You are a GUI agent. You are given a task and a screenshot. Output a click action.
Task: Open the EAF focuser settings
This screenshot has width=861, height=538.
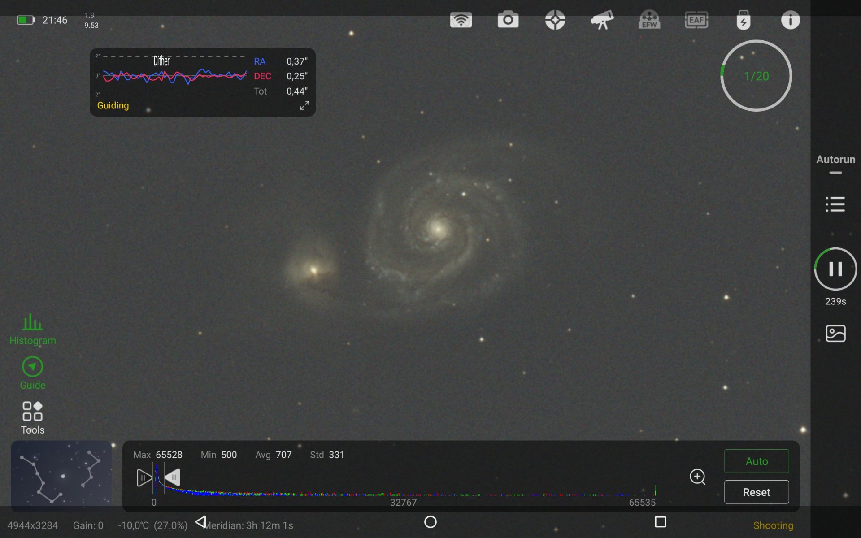coord(696,20)
